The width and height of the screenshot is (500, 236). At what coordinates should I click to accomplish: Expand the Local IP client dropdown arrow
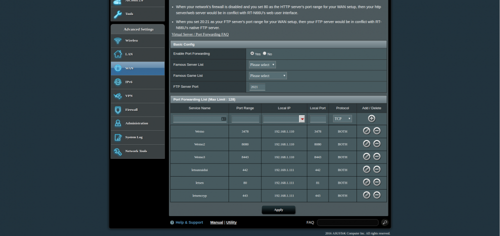301,119
